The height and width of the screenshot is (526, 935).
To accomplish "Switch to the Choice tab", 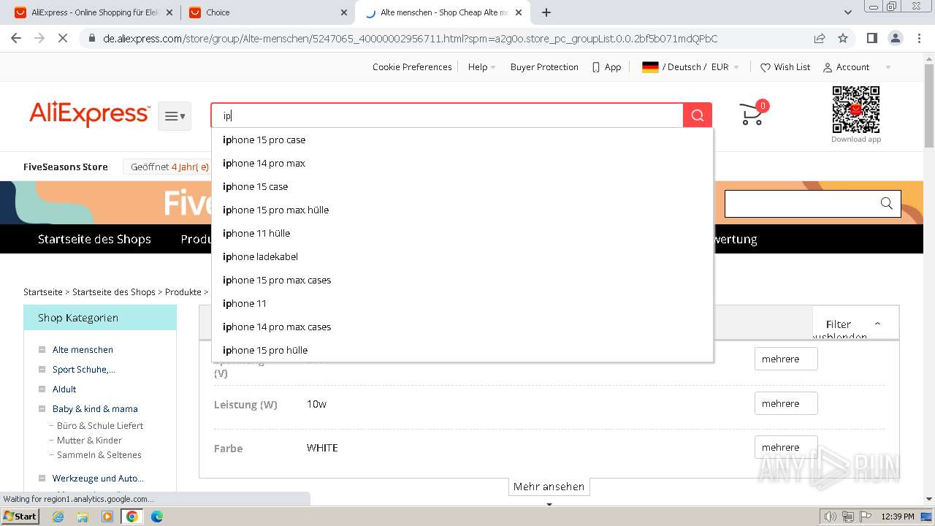I will 267,12.
